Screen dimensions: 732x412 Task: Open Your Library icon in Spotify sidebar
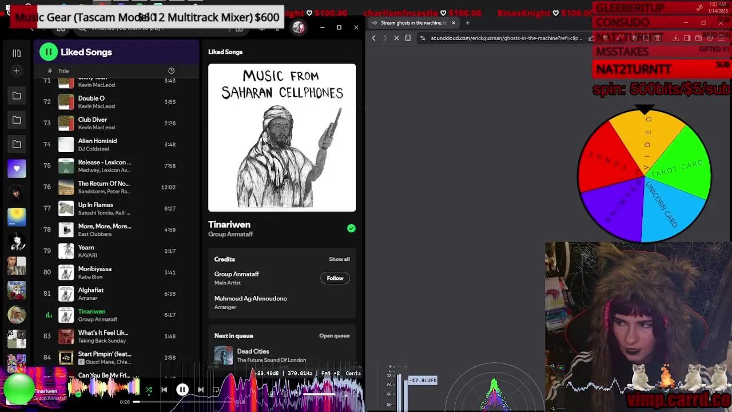pos(17,53)
